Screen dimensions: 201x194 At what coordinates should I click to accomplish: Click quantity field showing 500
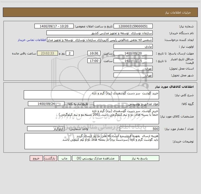[x=139, y=129]
